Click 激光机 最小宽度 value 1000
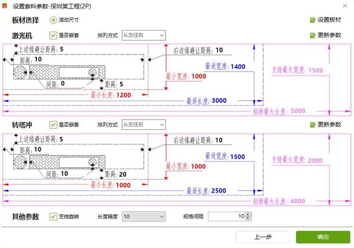The width and height of the screenshot is (354, 248). [x=199, y=76]
